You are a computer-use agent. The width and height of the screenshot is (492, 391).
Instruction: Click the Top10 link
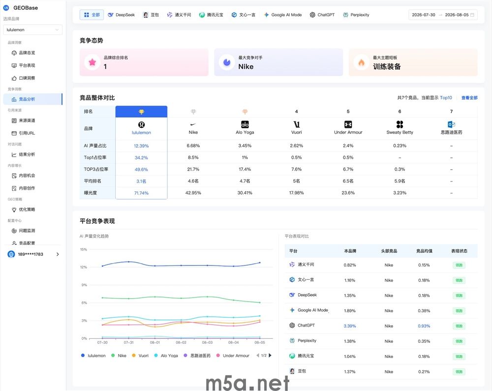(x=446, y=98)
